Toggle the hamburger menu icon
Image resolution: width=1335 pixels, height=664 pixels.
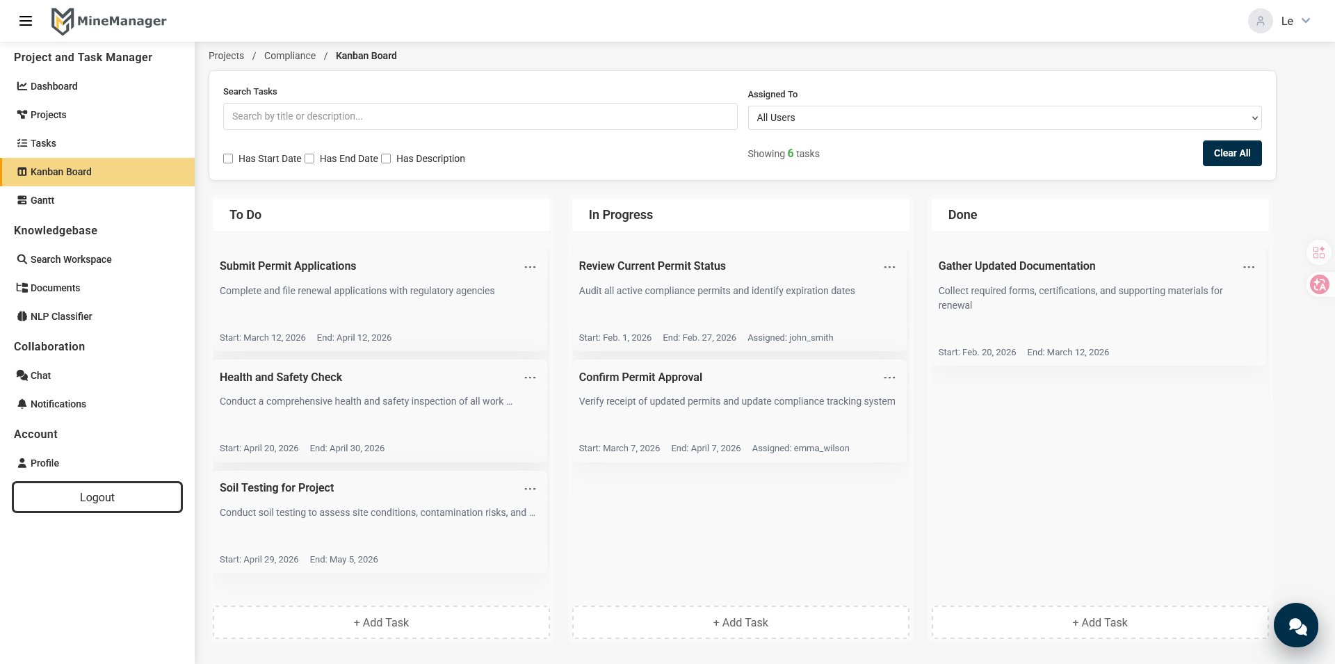pos(26,21)
